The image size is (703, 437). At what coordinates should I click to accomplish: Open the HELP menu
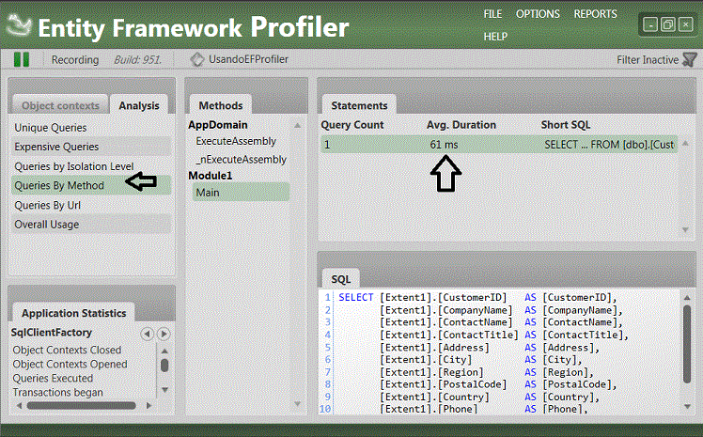[495, 37]
